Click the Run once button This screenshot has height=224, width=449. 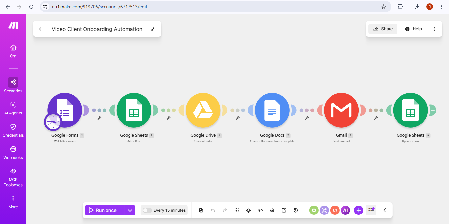(105, 210)
